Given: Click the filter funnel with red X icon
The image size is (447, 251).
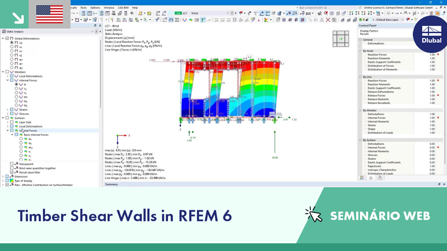Looking at the screenshot, I should pos(241,14).
